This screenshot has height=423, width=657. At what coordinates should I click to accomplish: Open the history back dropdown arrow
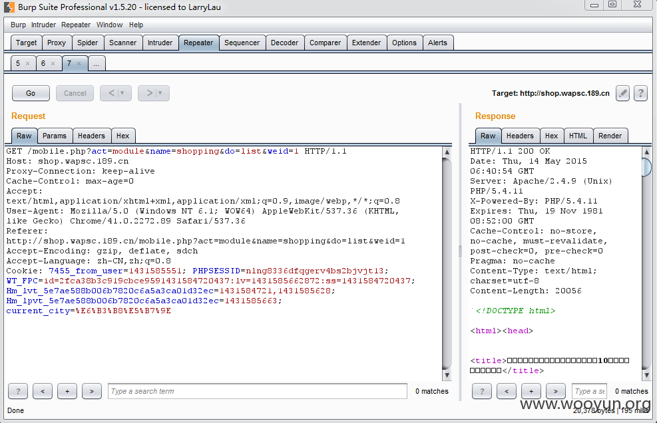click(122, 93)
